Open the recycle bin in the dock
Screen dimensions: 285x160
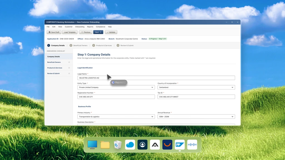click(x=118, y=145)
